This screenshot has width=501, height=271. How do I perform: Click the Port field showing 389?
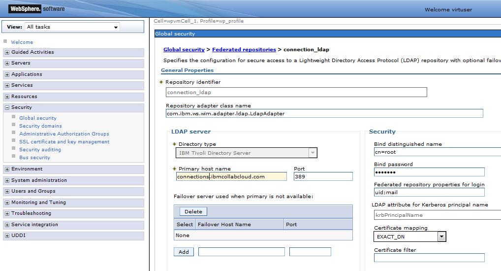pyautogui.click(x=323, y=176)
